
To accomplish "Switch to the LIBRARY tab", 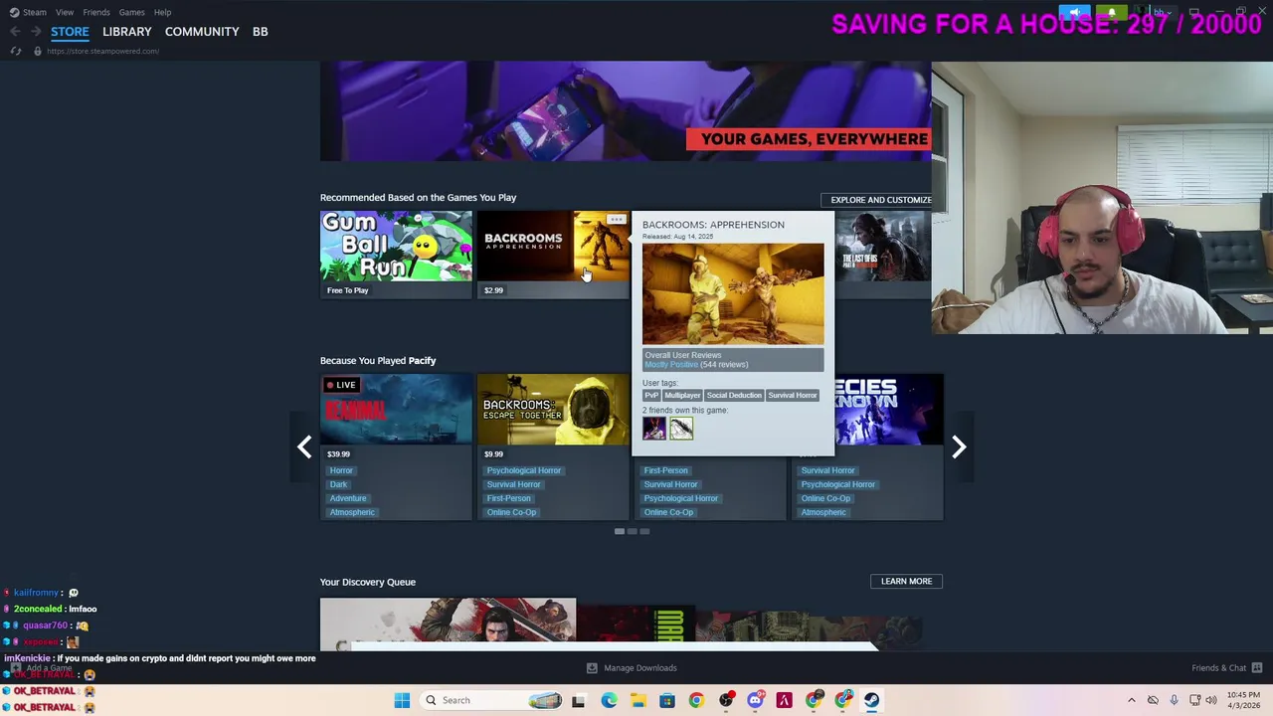I will pos(127,32).
